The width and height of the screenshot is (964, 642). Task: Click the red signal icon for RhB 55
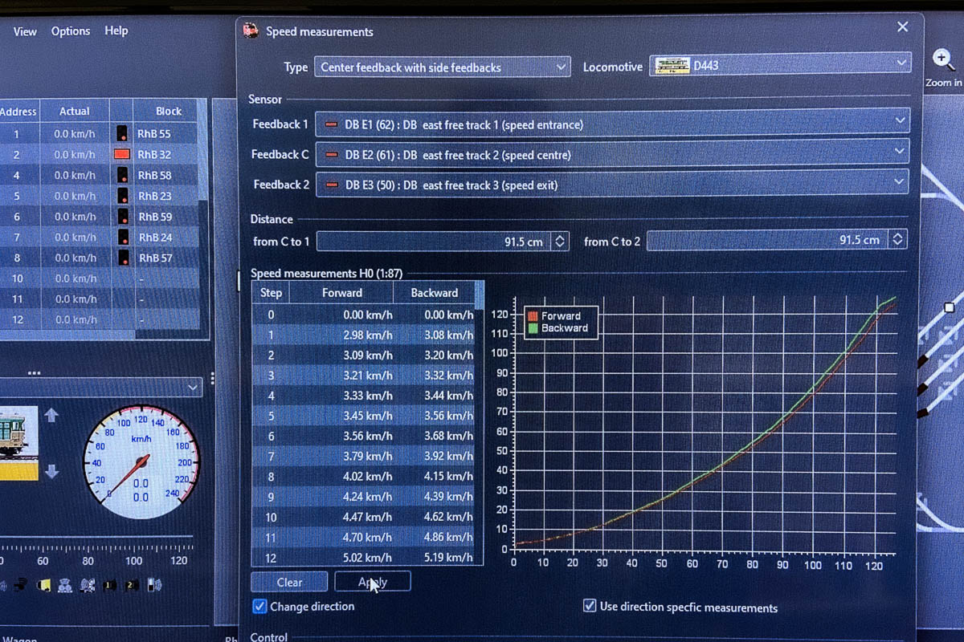[122, 134]
